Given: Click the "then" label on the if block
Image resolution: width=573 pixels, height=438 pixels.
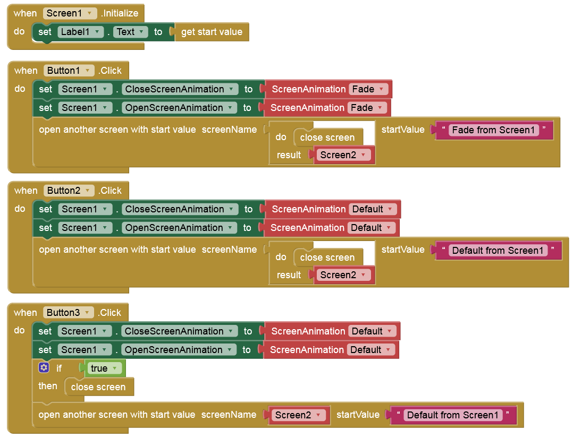Looking at the screenshot, I should point(48,386).
